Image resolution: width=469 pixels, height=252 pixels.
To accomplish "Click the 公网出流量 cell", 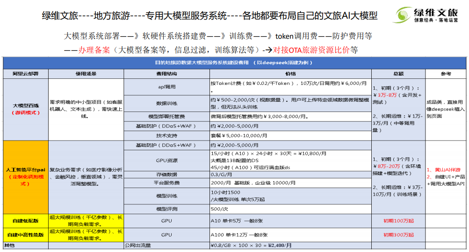I will pos(166,245).
